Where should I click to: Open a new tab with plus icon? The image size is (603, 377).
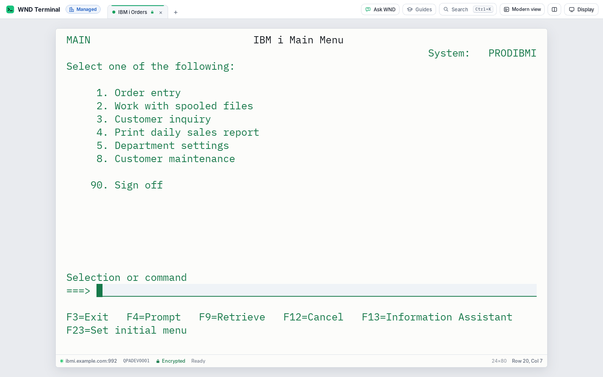click(176, 12)
